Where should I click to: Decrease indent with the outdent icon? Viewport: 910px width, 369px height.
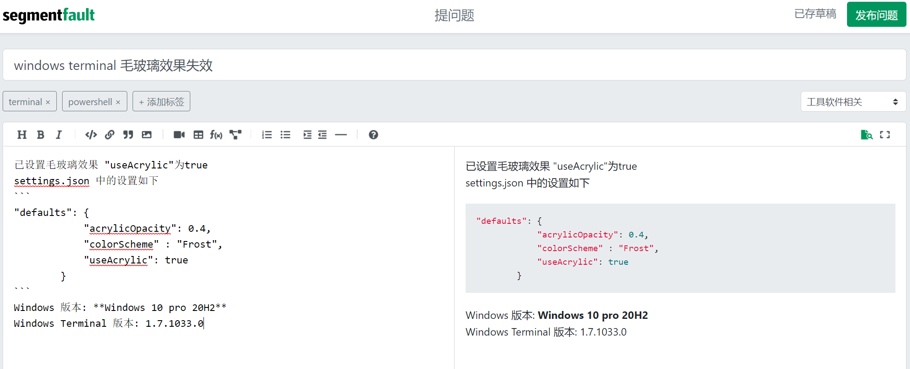pos(322,135)
